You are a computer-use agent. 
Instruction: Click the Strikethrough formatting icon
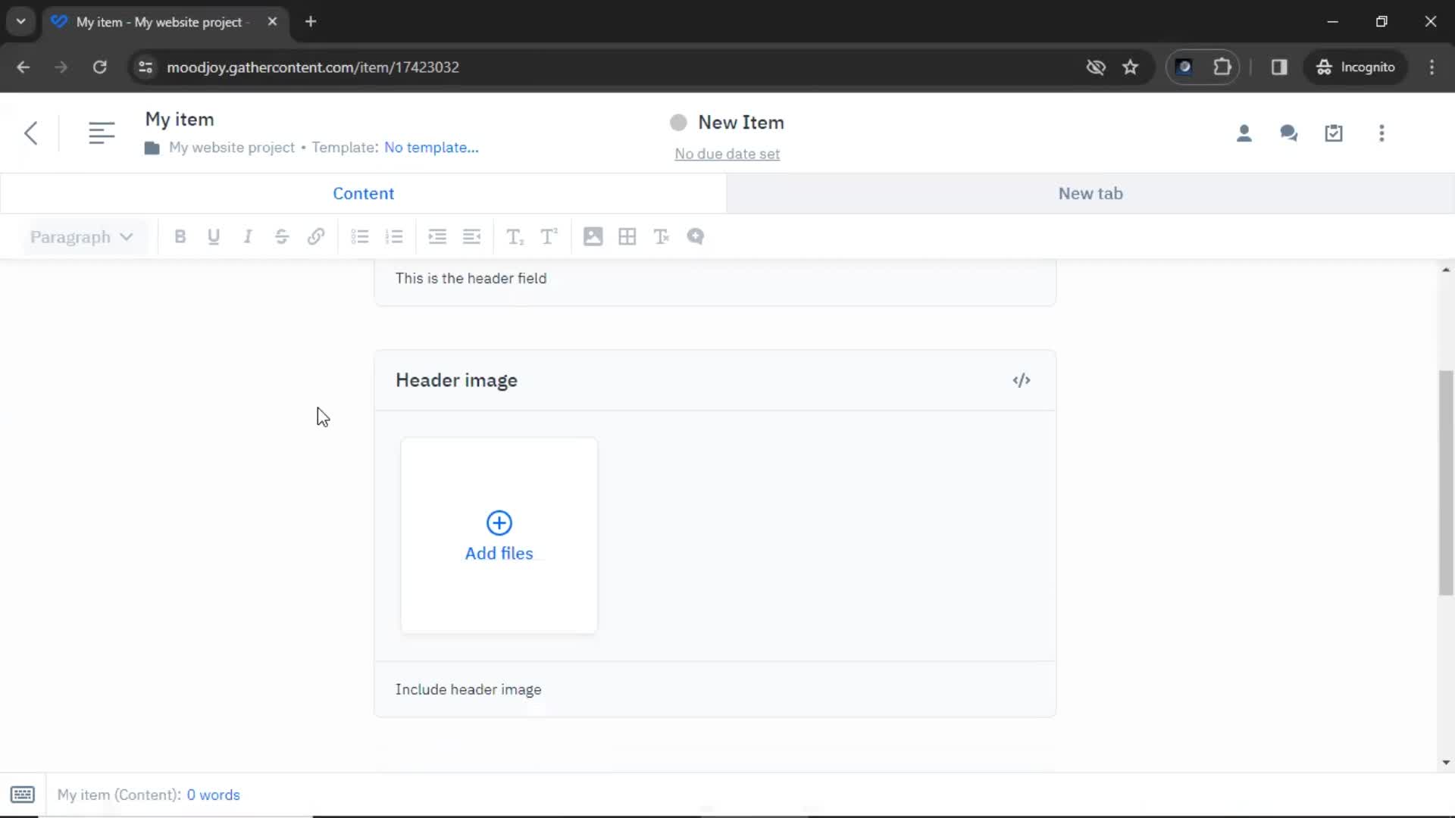(x=282, y=237)
